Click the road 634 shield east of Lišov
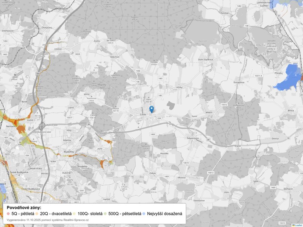The image size is (303, 227). 159,118
